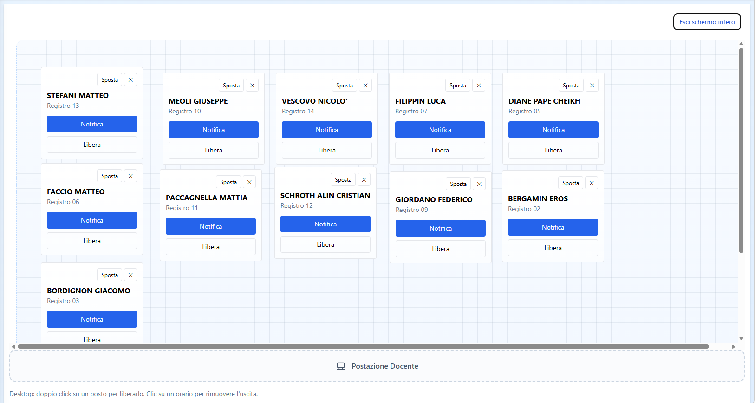This screenshot has width=755, height=403.
Task: Click Sposta for GIORDANO FEDERICO
Action: (458, 184)
